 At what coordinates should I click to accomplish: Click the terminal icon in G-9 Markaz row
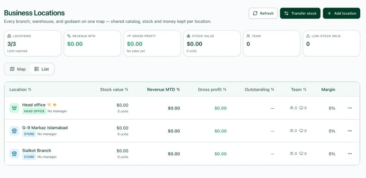click(x=301, y=131)
